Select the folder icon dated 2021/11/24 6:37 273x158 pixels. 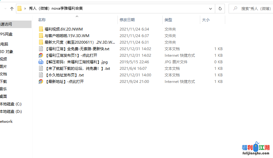(x=41, y=36)
